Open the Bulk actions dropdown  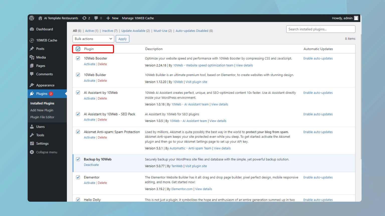[x=93, y=39]
